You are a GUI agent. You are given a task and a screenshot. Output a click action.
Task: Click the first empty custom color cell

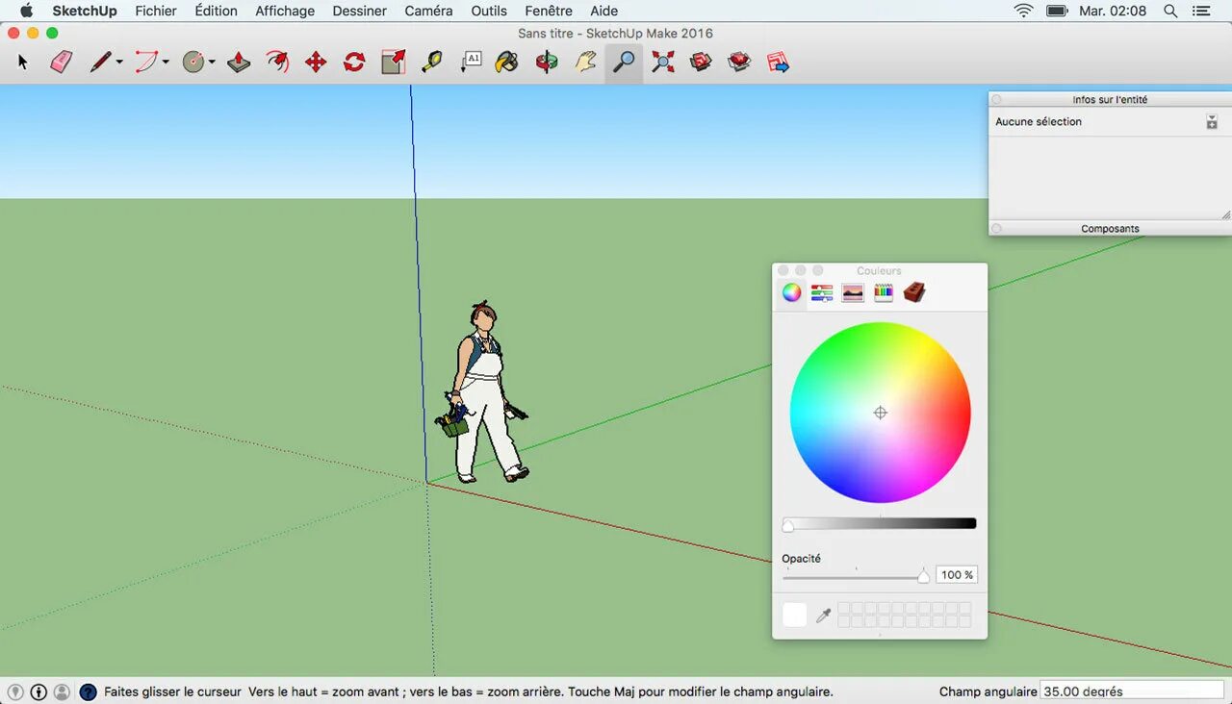pos(844,609)
